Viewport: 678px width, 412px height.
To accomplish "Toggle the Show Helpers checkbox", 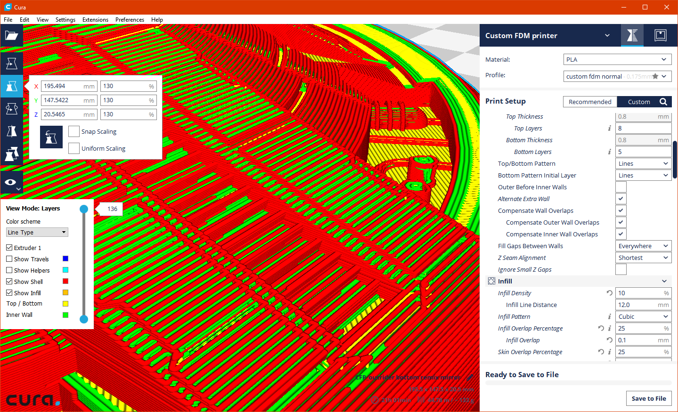I will pos(9,270).
